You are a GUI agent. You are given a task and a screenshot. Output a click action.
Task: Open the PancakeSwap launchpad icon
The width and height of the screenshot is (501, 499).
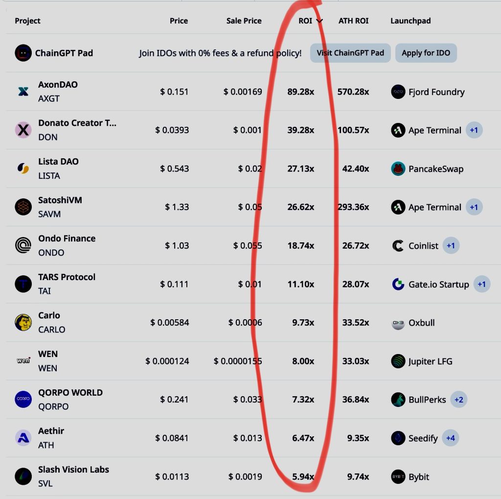click(x=398, y=169)
